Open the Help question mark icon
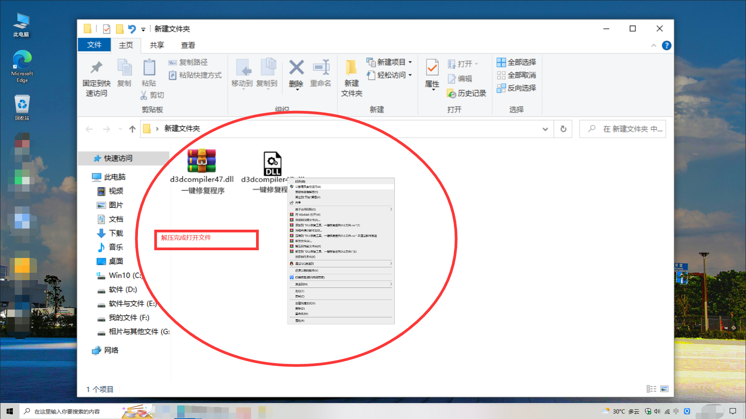Viewport: 746px width, 419px height. tap(666, 45)
